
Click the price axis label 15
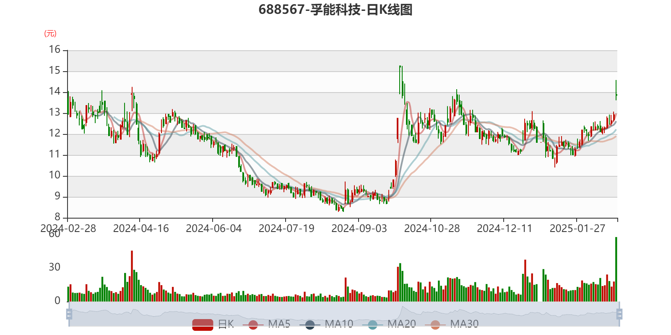(x=55, y=70)
